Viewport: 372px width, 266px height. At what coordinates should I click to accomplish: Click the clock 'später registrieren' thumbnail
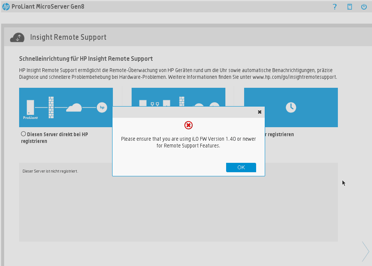pos(291,108)
